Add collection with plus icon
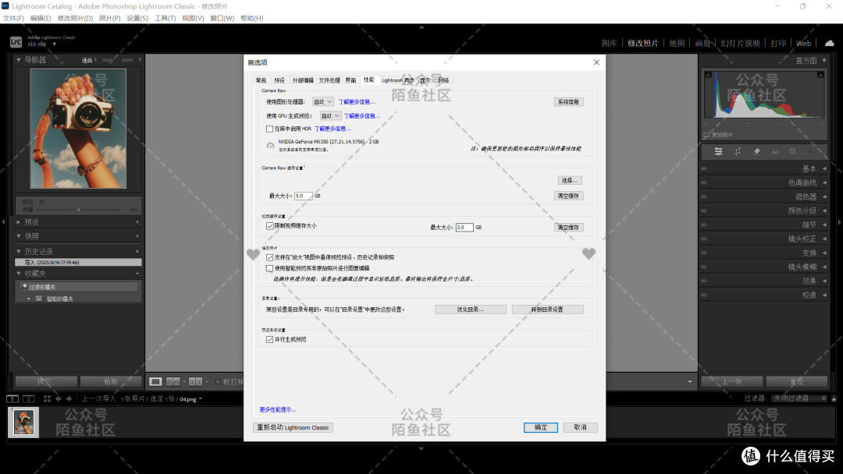 [137, 274]
